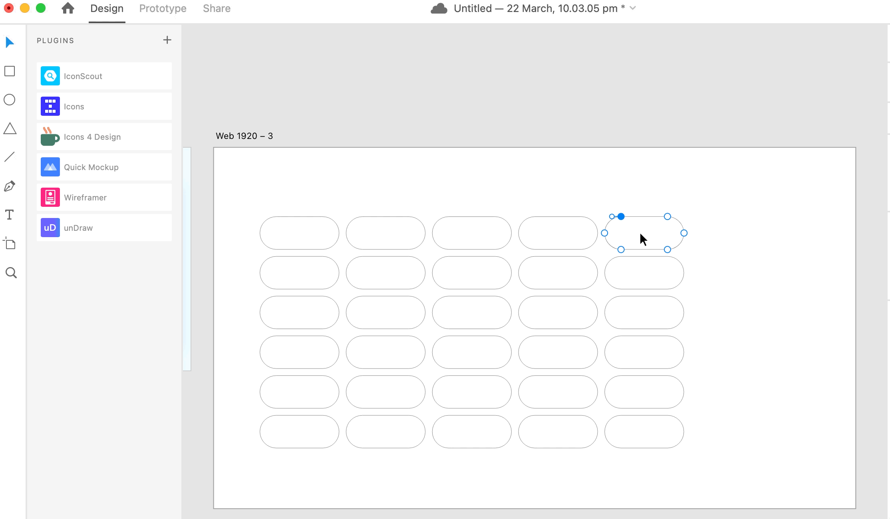Expand the document title dropdown chevron
This screenshot has height=519, width=890.
click(633, 8)
